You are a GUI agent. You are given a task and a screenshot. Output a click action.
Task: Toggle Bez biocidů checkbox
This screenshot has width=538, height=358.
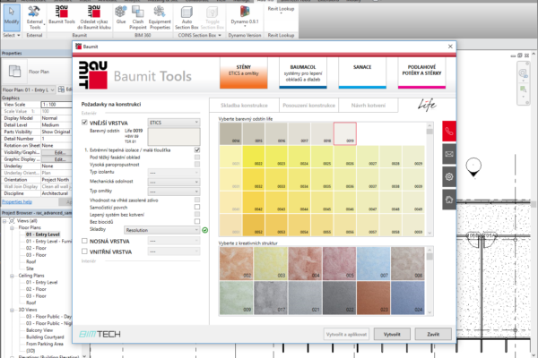point(197,221)
